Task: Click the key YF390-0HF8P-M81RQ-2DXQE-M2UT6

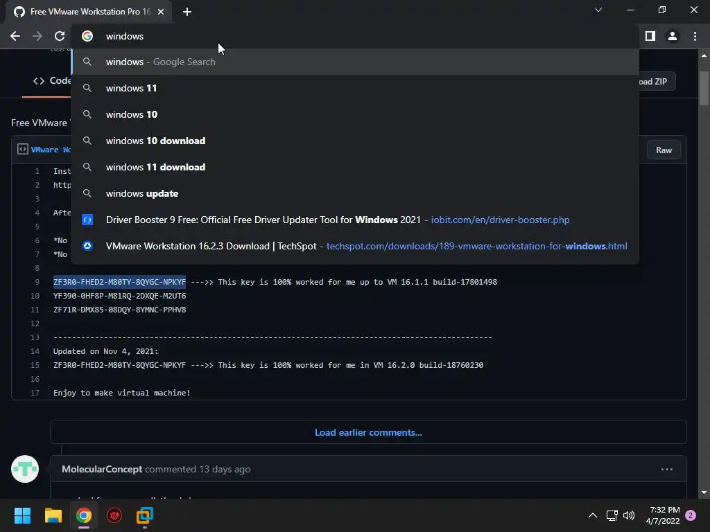Action: click(x=119, y=296)
